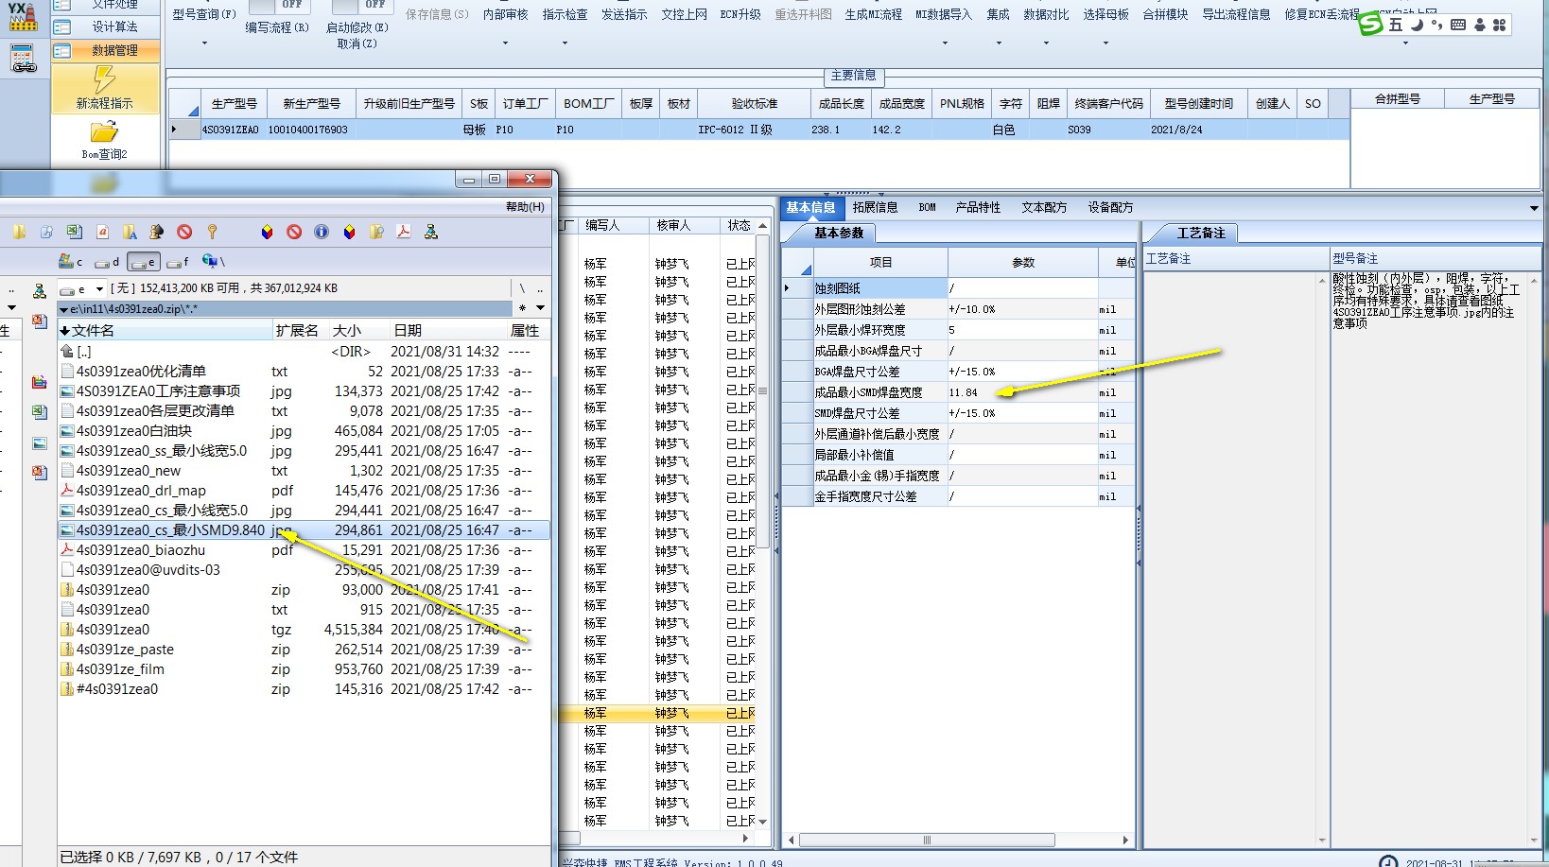Click the first yellow folder toolbar icon
The image size is (1549, 867).
tap(19, 232)
